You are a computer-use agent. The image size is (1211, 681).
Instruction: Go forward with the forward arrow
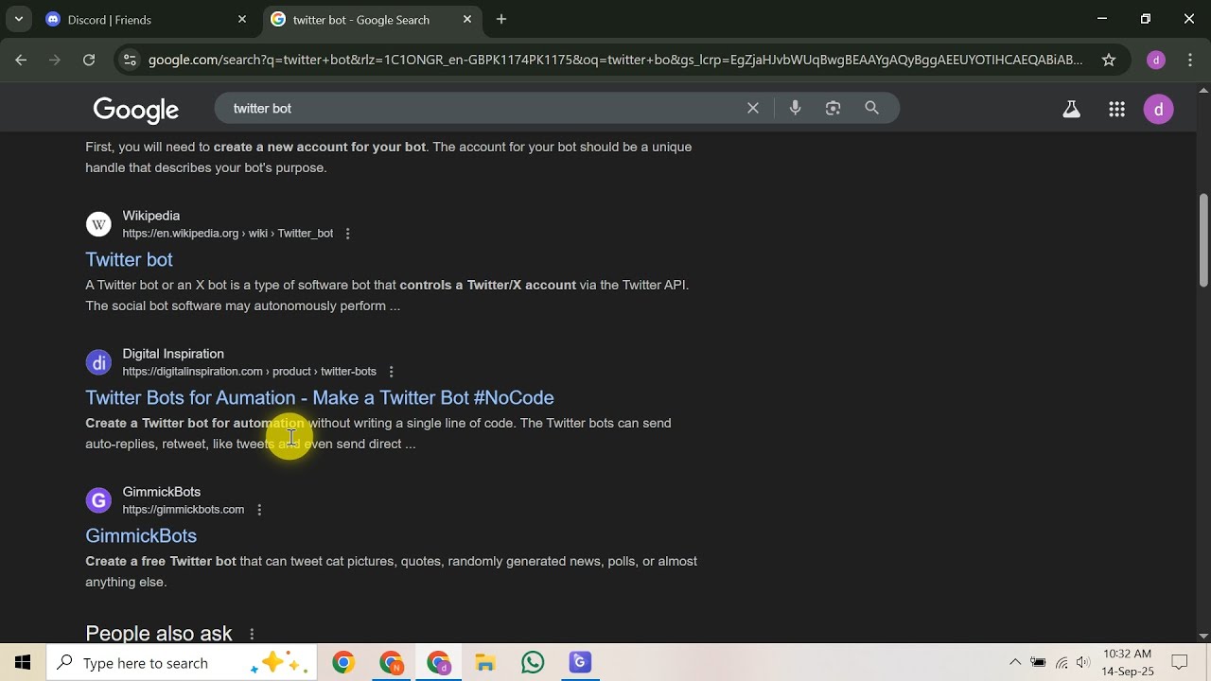pyautogui.click(x=55, y=60)
